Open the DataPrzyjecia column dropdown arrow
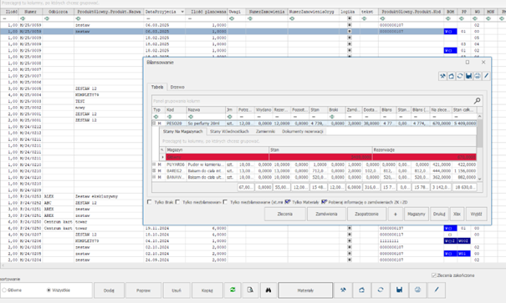This screenshot has width=506, height=303. point(182,12)
